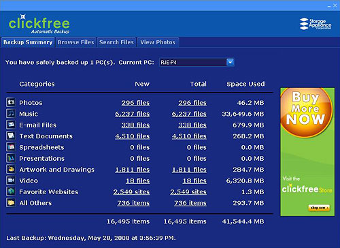Click the Text Documents page icon
340x248 pixels.
pyautogui.click(x=11, y=136)
